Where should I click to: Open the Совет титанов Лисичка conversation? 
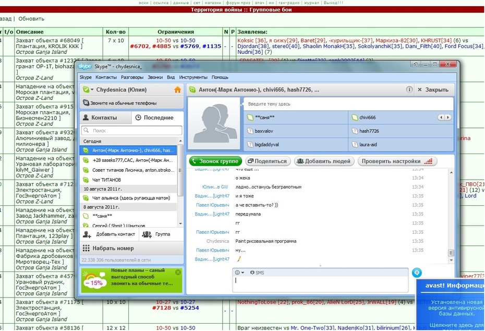pyautogui.click(x=128, y=170)
